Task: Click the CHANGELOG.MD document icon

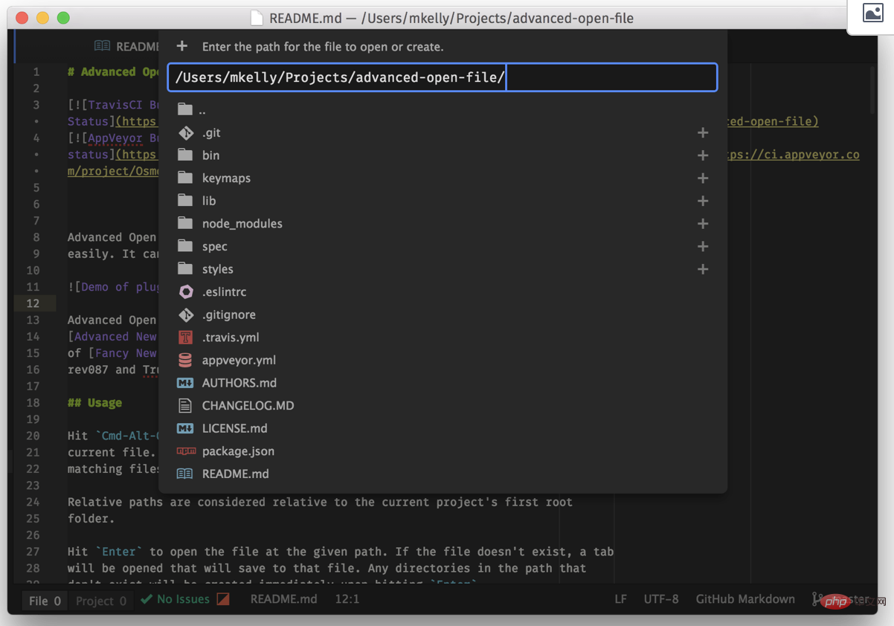Action: pos(185,406)
